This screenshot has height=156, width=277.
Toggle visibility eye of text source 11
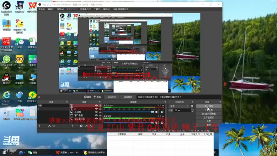click(96, 105)
